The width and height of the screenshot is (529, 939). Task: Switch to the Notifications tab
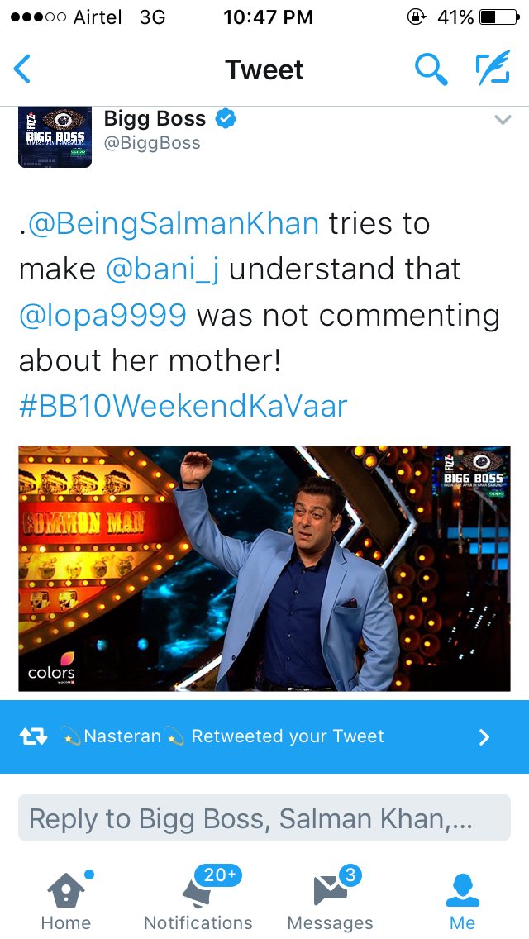198,900
